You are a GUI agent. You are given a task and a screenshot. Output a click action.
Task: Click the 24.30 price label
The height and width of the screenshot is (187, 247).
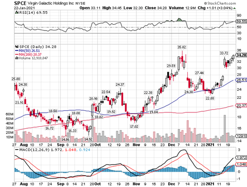click(x=23, y=84)
